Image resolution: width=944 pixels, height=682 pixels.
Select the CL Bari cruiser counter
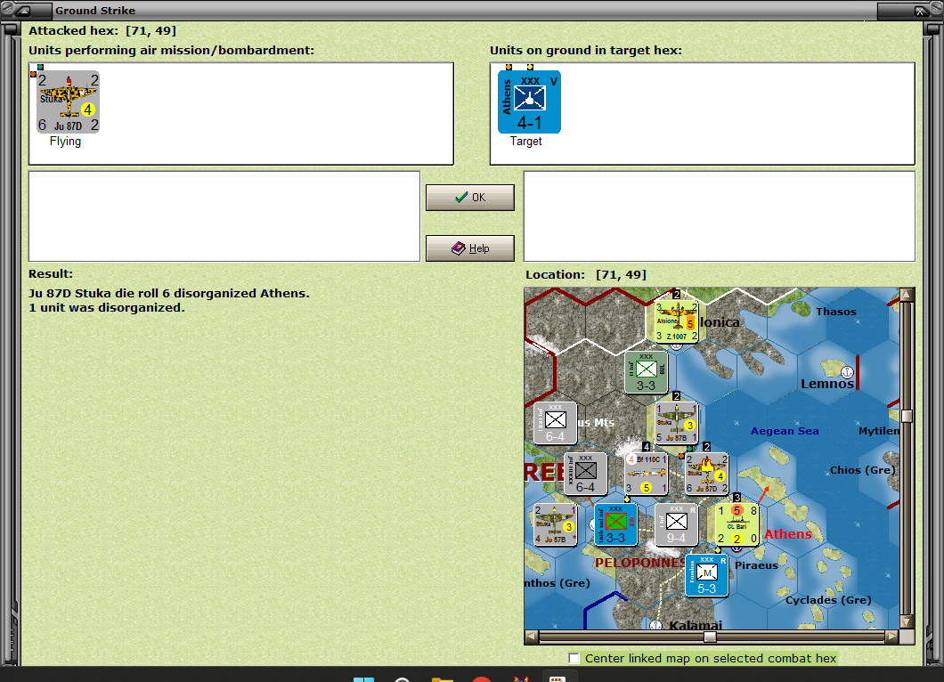coord(736,524)
